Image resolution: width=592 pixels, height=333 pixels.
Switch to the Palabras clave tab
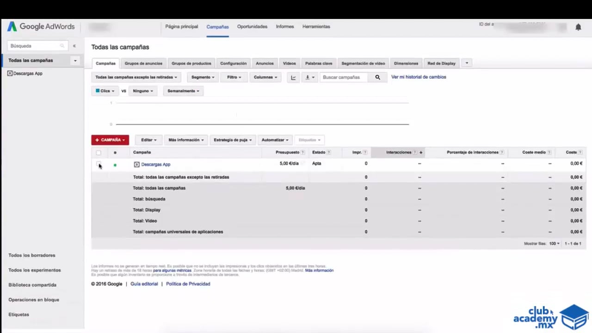click(318, 63)
